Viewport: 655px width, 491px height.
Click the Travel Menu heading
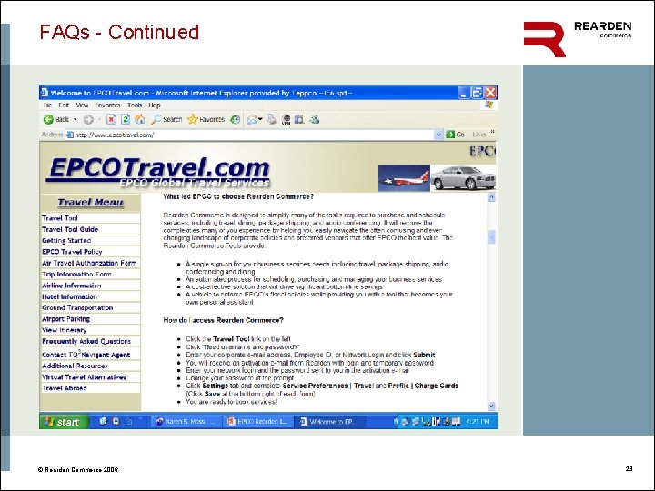click(x=90, y=203)
